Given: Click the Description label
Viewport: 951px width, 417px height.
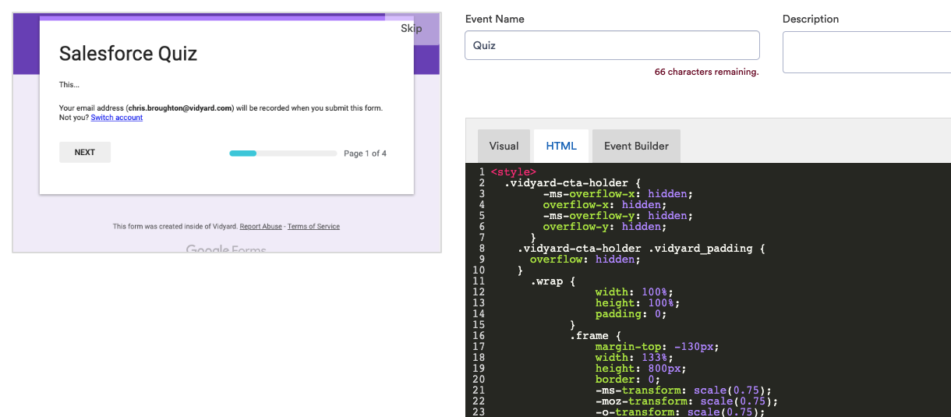Looking at the screenshot, I should pos(811,19).
